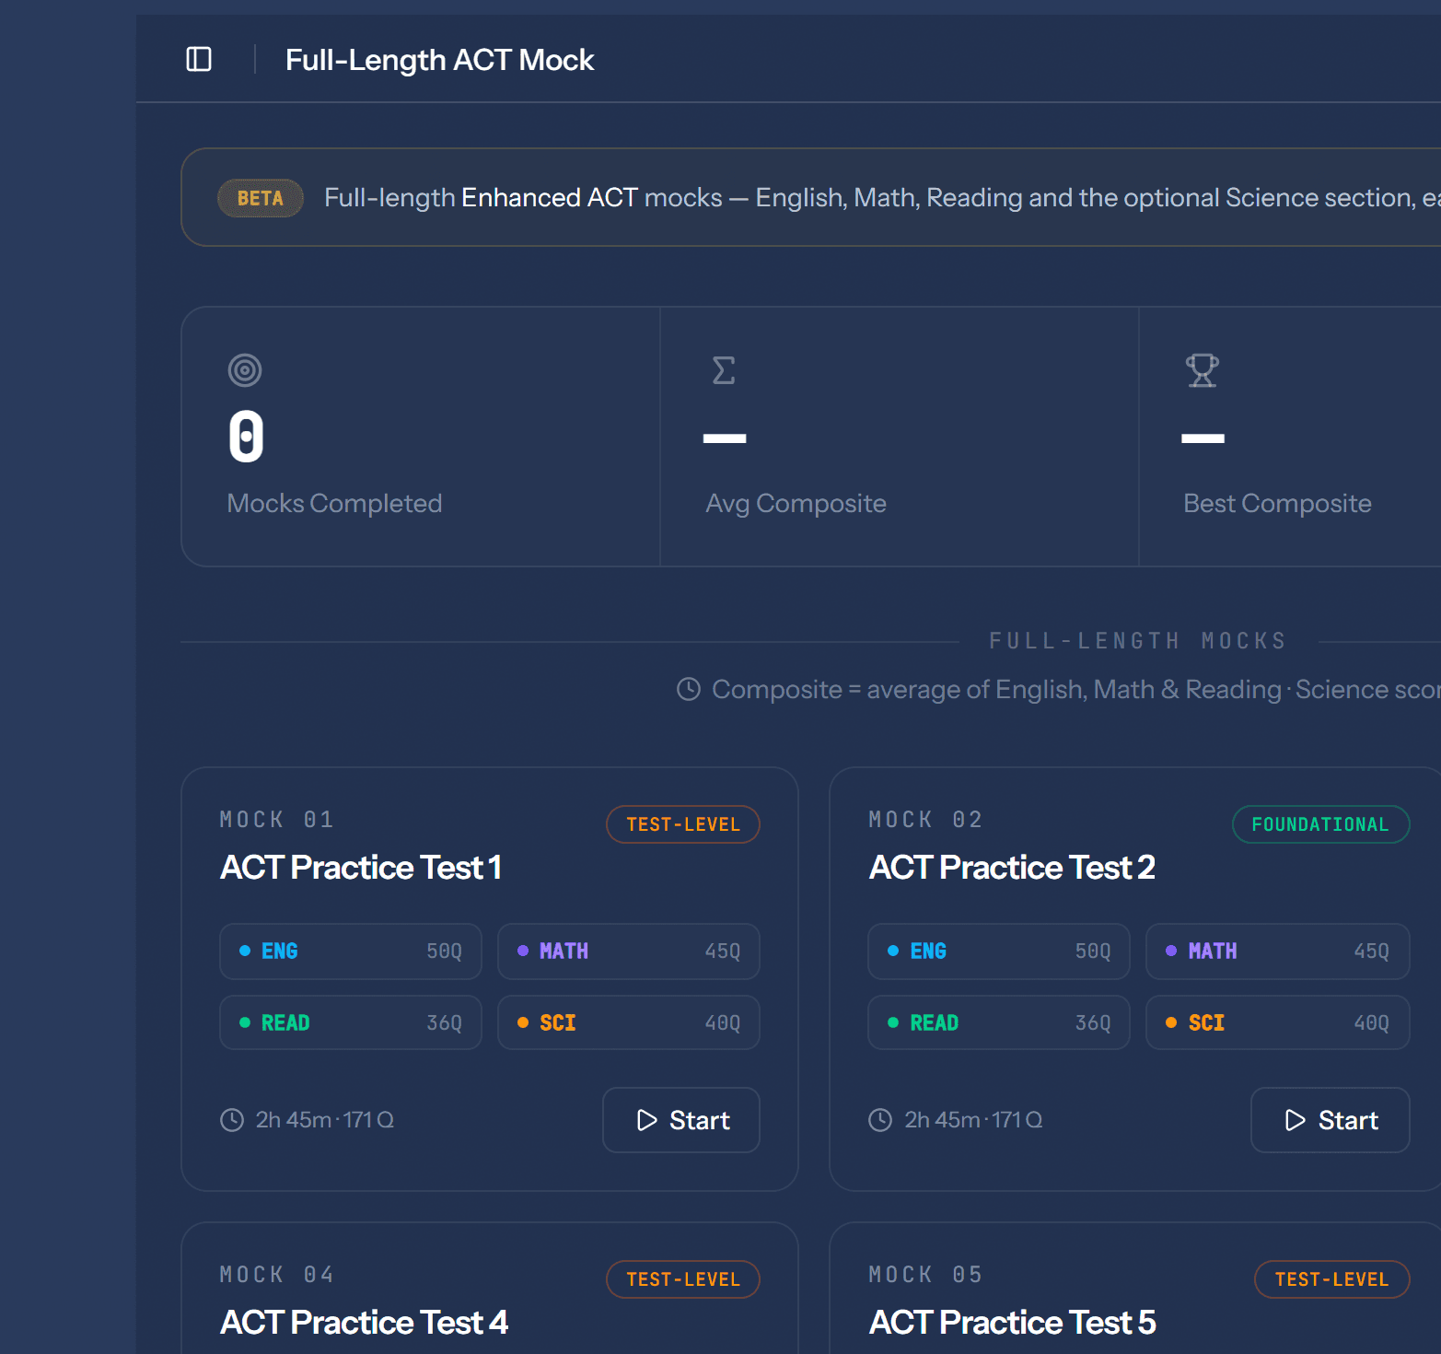Select MATH 45Q chip in Mock 02

1278,951
